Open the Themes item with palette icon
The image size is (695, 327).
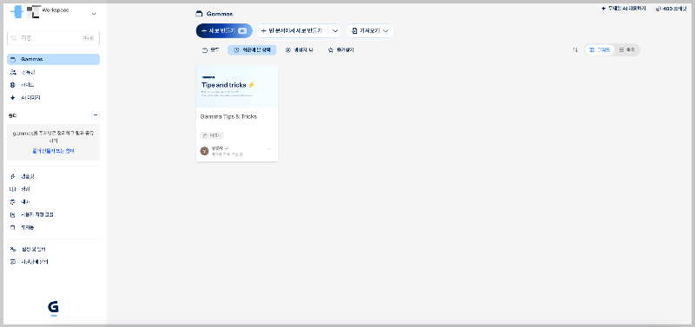(54, 202)
